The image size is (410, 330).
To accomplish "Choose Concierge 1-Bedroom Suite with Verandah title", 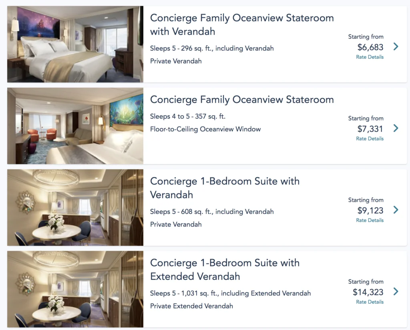I will [x=225, y=188].
